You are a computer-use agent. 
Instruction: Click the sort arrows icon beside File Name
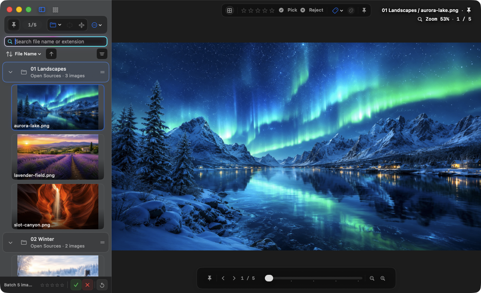9,54
